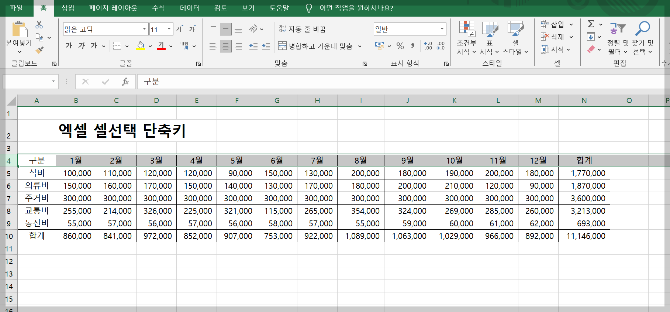This screenshot has width=670, height=312.
Task: Click the Clear eraser icon
Action: (x=591, y=49)
